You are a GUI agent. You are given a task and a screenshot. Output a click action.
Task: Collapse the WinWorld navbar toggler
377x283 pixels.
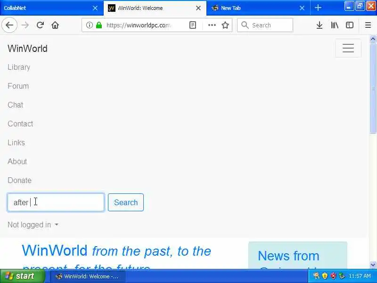(348, 48)
